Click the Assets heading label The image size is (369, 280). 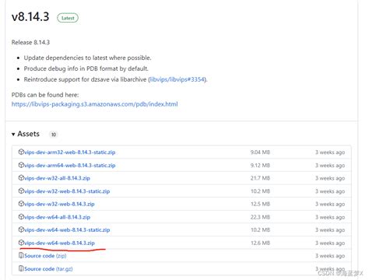[x=28, y=134]
